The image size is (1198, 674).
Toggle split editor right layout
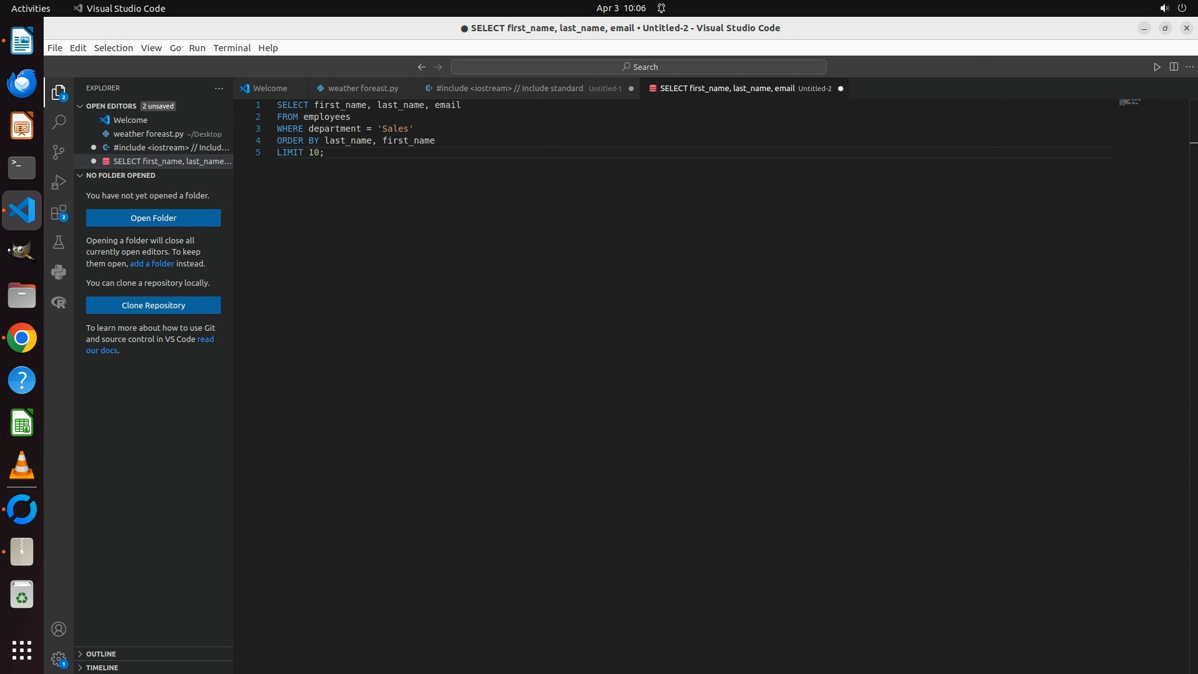(1174, 67)
